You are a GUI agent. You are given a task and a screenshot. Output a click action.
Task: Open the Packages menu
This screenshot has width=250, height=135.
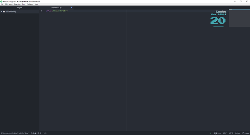tap(30, 4)
